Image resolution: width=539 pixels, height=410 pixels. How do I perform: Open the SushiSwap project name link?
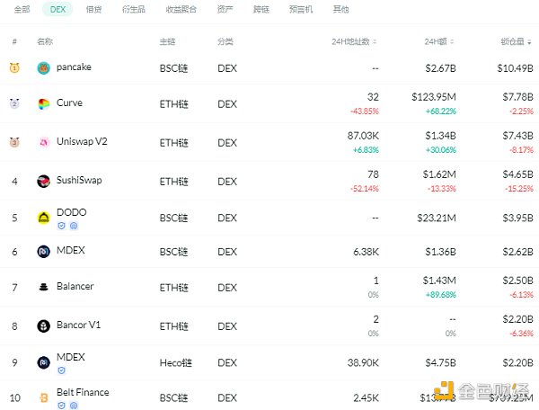[x=79, y=181]
